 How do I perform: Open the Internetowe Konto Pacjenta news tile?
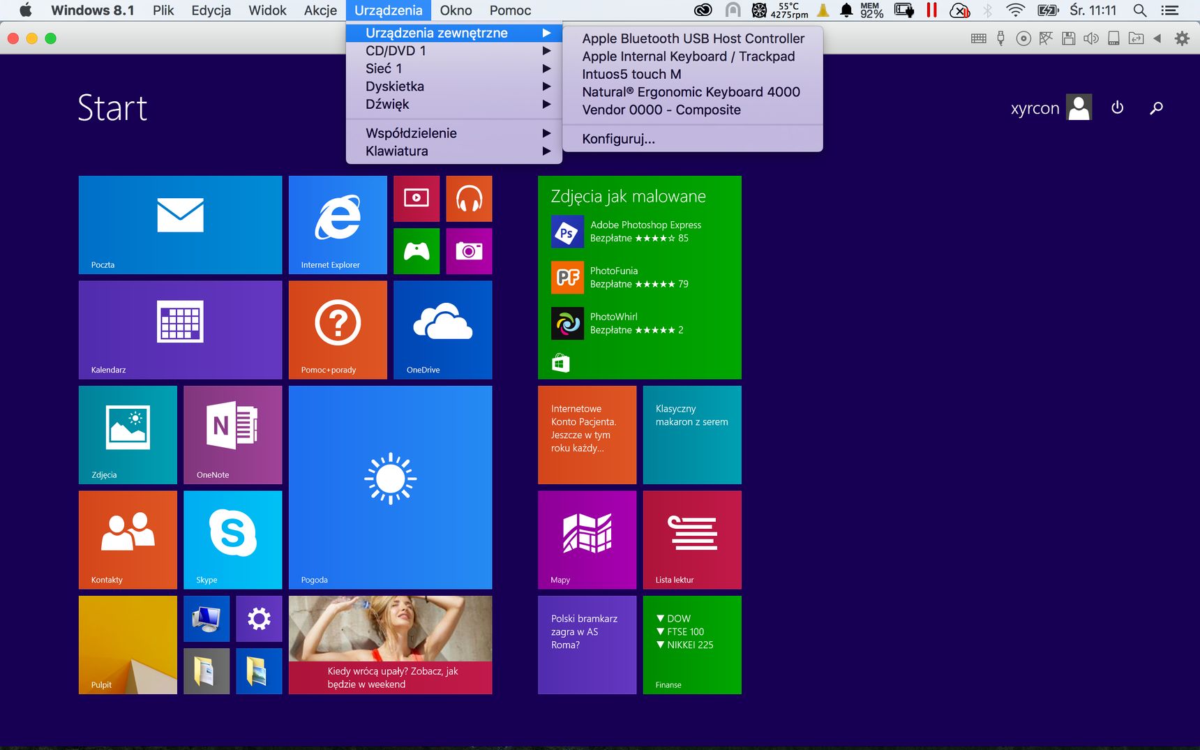pyautogui.click(x=587, y=435)
